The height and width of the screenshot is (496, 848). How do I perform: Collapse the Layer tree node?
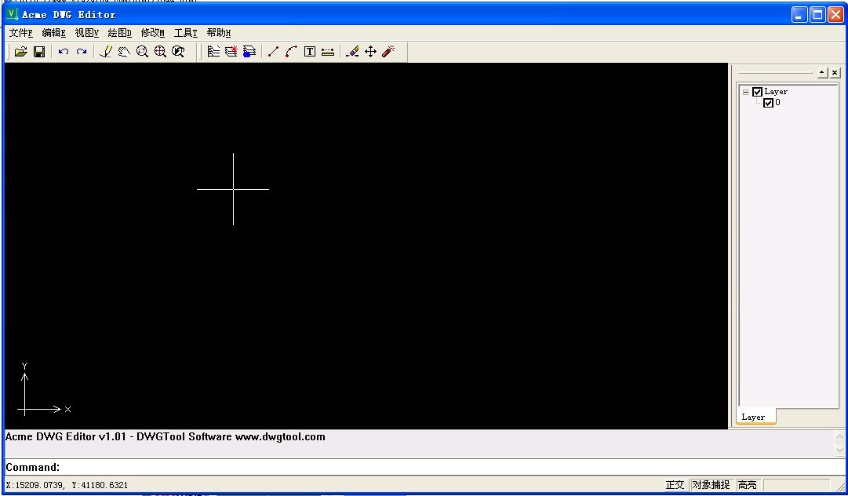point(746,92)
